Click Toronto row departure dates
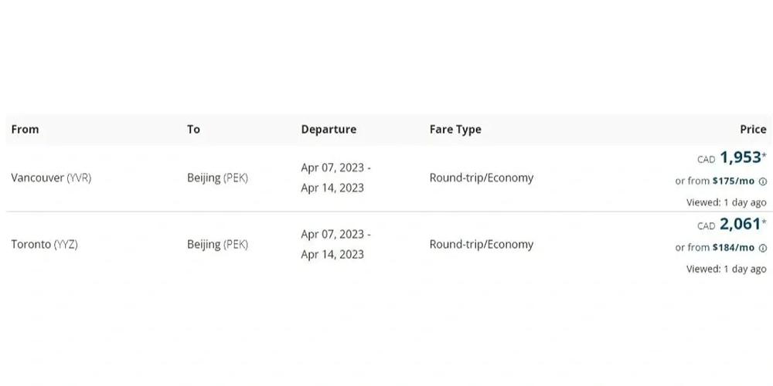Viewport: 773px width, 386px height. tap(335, 244)
